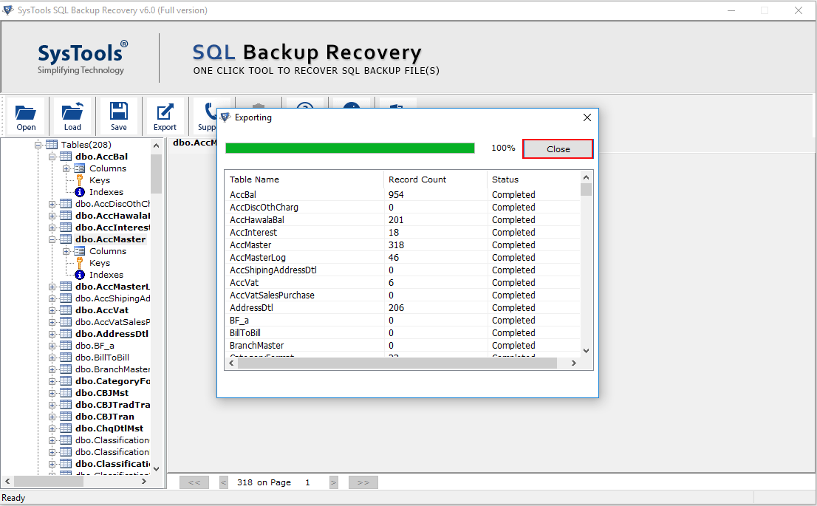Screen dimensions: 817x506
Task: Select Indexes under dbo.AccBal
Action: click(106, 192)
